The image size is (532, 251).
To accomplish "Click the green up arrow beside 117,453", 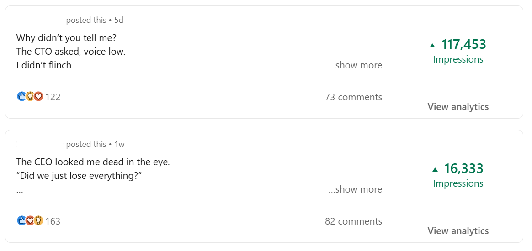I will (432, 45).
